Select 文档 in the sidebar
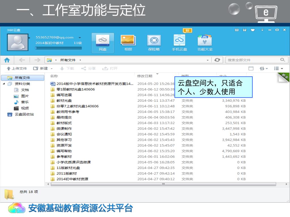The image size is (290, 217). pyautogui.click(x=22, y=90)
